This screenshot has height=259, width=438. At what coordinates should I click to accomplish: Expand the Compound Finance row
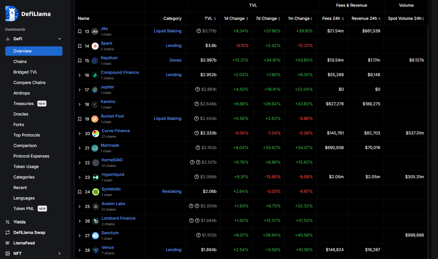(x=80, y=75)
